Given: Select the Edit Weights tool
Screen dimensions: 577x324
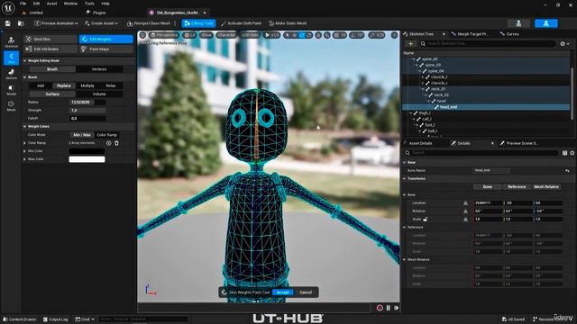Looking at the screenshot, I should 106,39.
